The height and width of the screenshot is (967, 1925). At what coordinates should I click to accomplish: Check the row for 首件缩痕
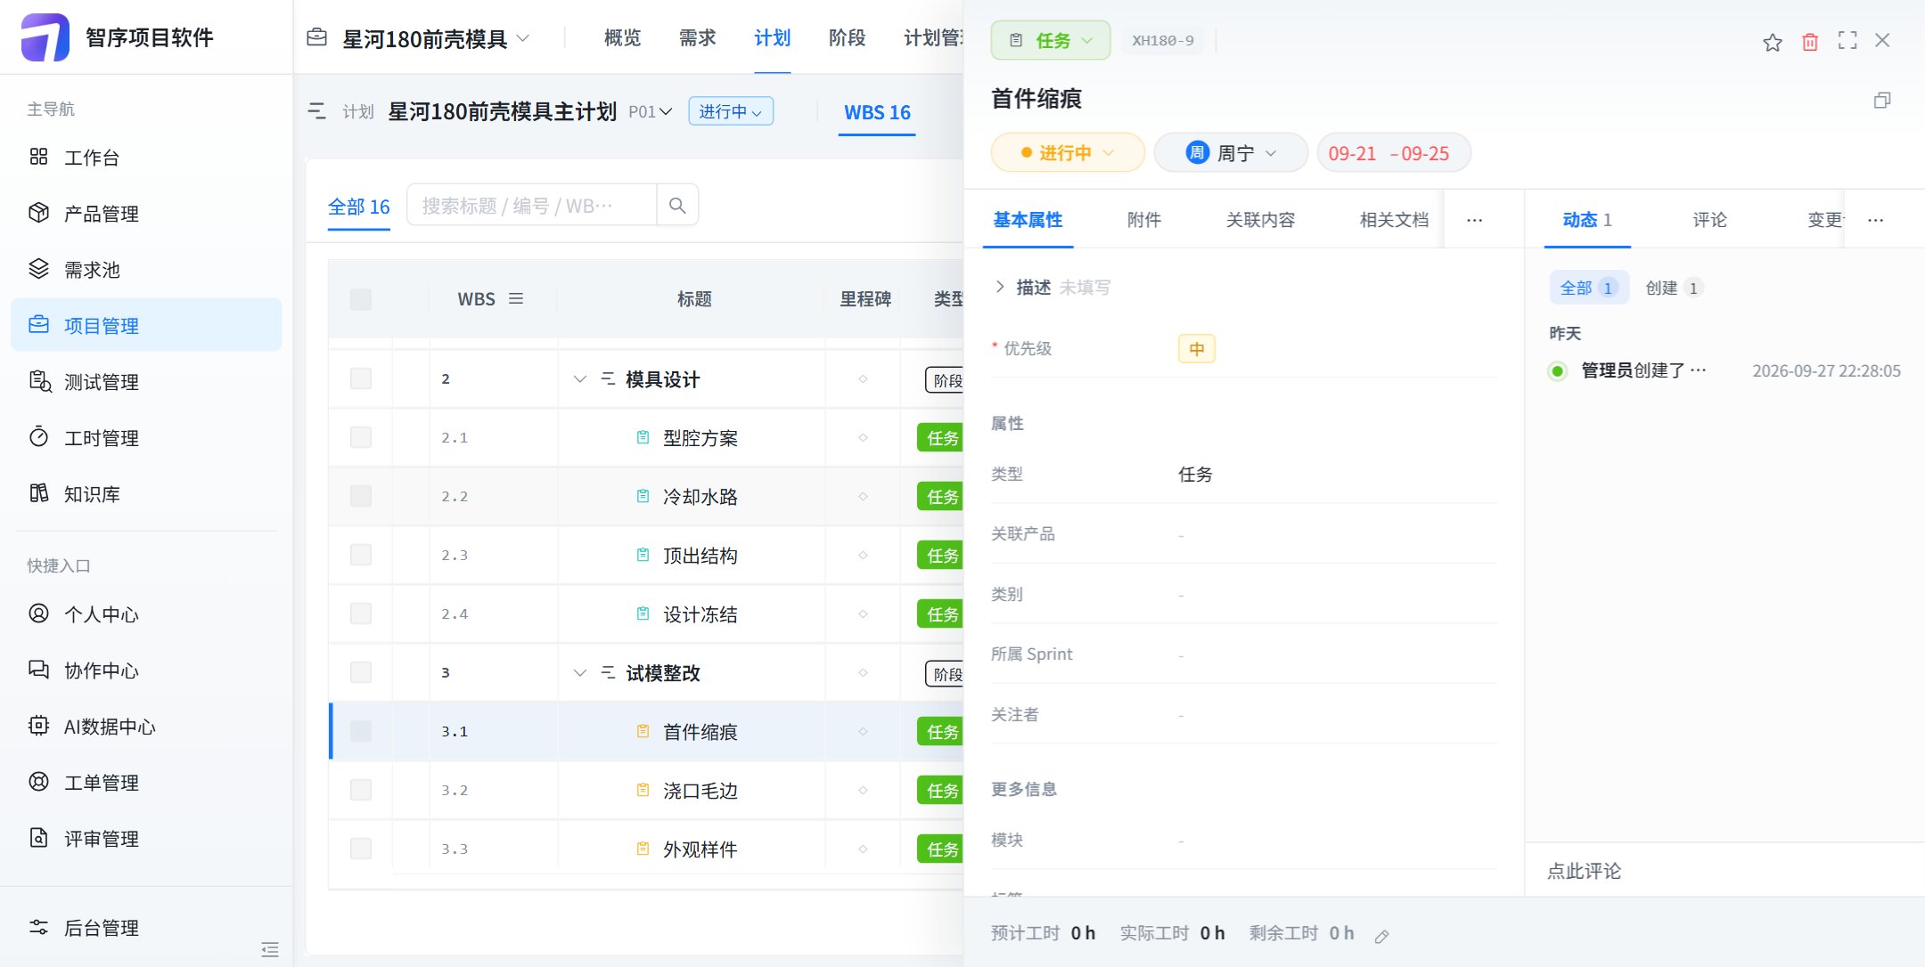[361, 731]
